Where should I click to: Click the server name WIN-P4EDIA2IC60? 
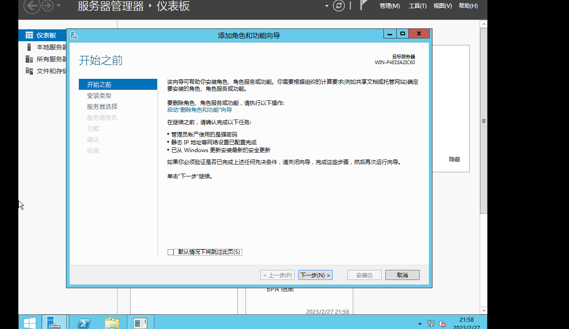tap(395, 62)
